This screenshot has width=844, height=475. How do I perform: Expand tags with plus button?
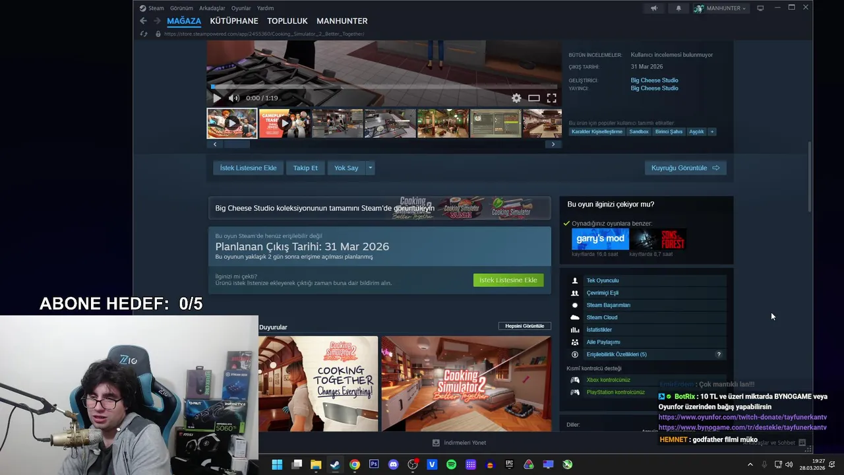[x=711, y=131]
